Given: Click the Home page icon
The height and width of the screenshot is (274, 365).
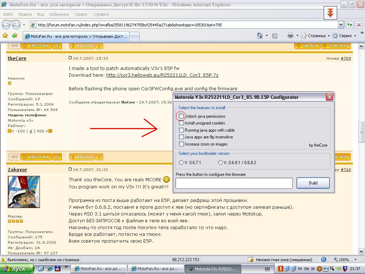Looking at the screenshot, I should click(259, 36).
